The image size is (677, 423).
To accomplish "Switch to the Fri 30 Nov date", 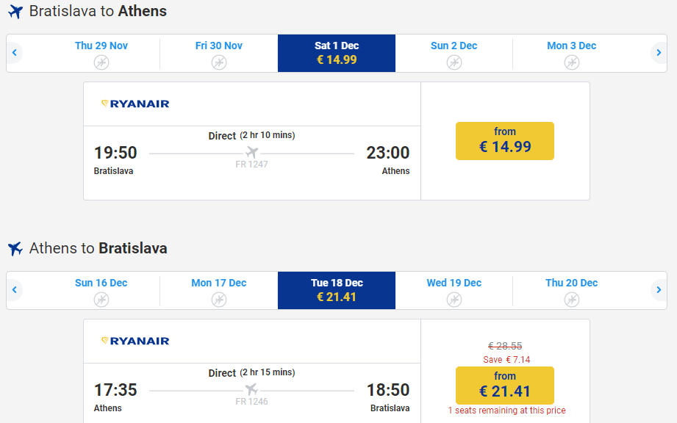I will pos(219,46).
